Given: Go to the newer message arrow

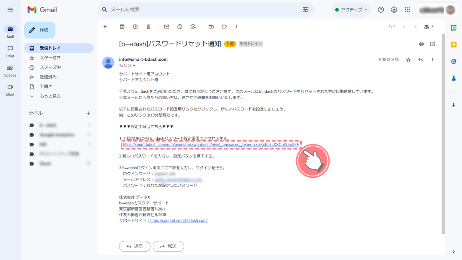Looking at the screenshot, I should [x=404, y=26].
